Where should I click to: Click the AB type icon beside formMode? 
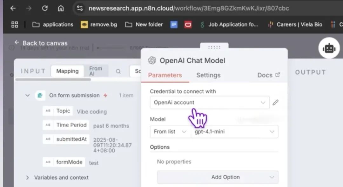[x=48, y=162]
